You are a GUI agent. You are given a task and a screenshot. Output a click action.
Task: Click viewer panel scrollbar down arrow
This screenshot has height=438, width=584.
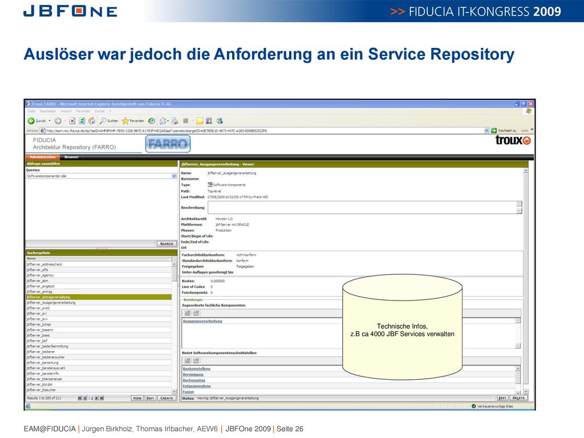coord(525,392)
